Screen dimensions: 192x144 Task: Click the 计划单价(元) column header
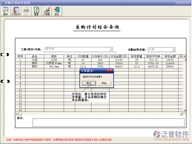[x=100, y=56]
